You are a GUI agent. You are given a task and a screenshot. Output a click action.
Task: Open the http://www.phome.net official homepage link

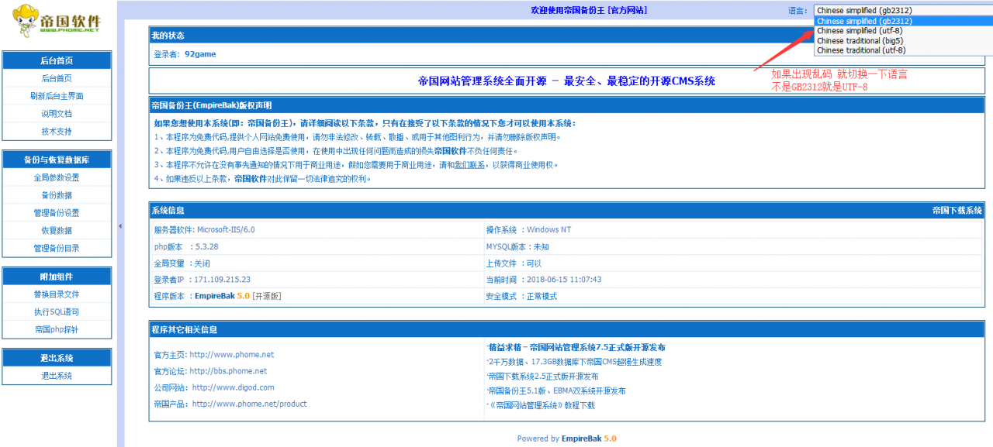pyautogui.click(x=232, y=355)
